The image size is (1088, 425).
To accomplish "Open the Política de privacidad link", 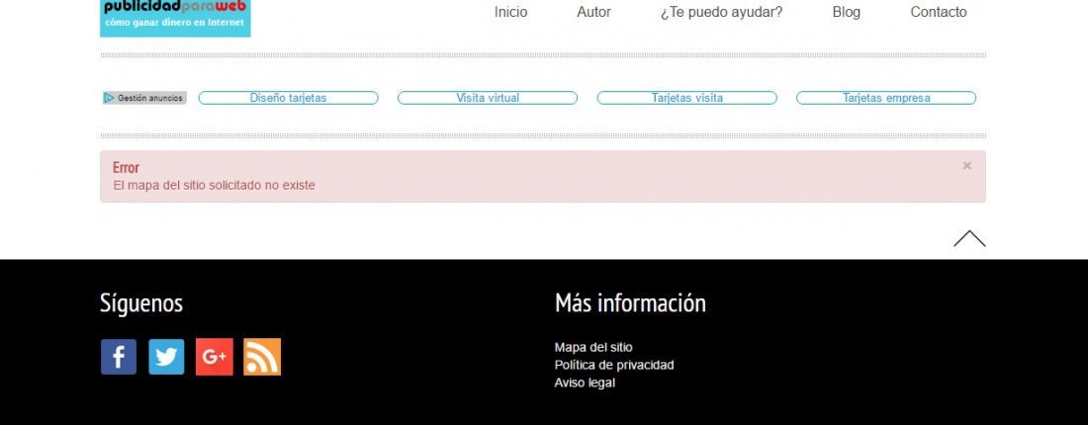I will point(614,365).
